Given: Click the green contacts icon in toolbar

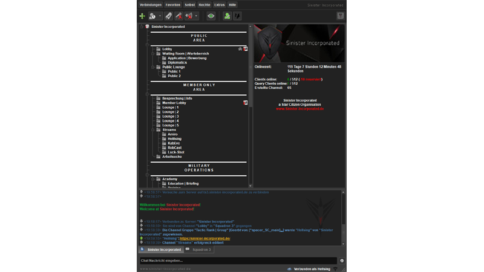Looking at the screenshot, I should [x=227, y=16].
